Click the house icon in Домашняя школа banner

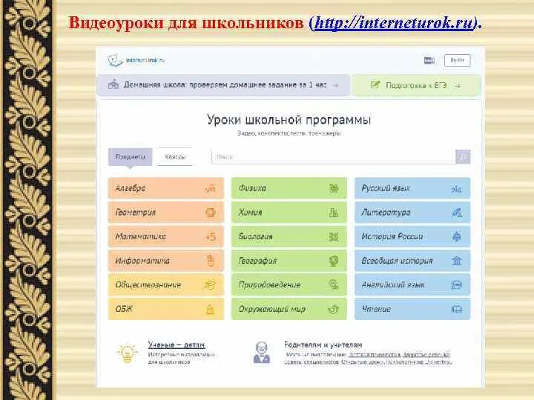pos(113,84)
